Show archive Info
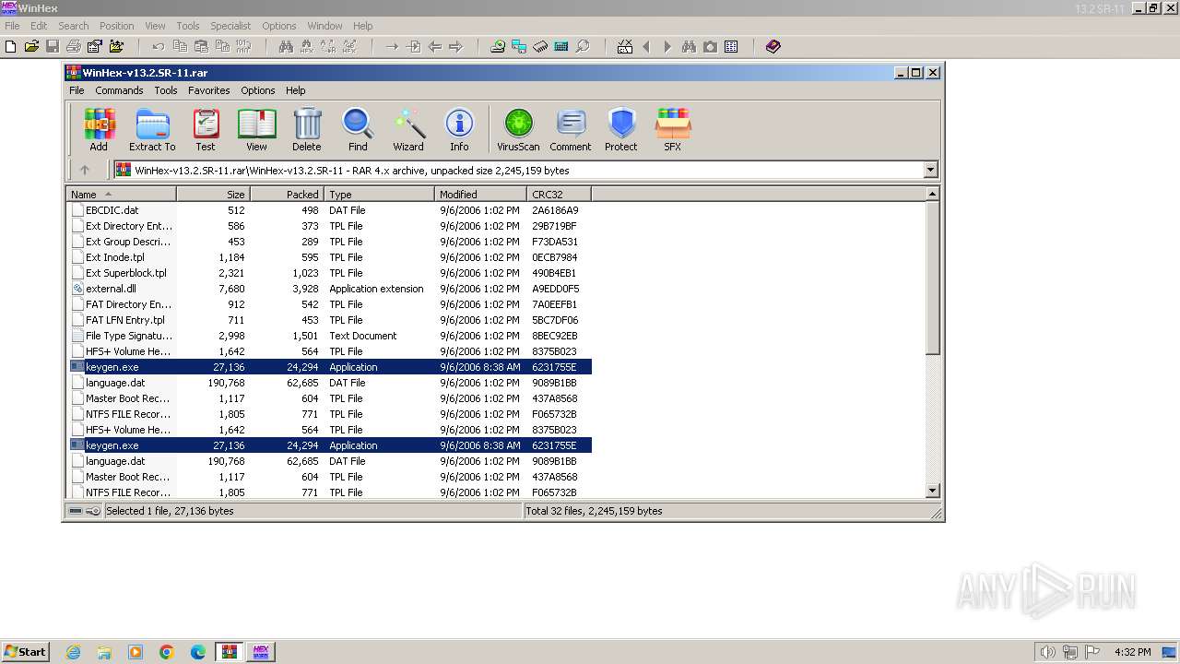This screenshot has width=1180, height=664. [x=459, y=129]
